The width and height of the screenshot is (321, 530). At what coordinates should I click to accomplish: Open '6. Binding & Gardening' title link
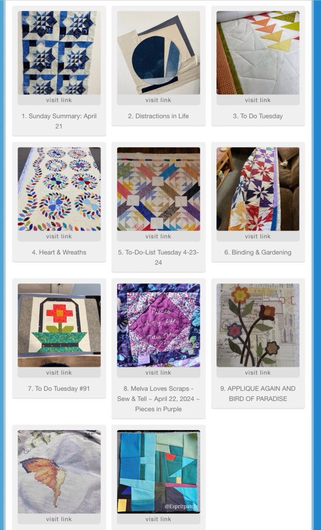coord(258,252)
